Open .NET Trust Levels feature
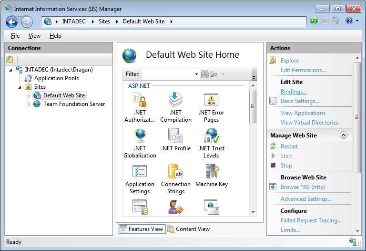366x251 pixels. point(211,143)
